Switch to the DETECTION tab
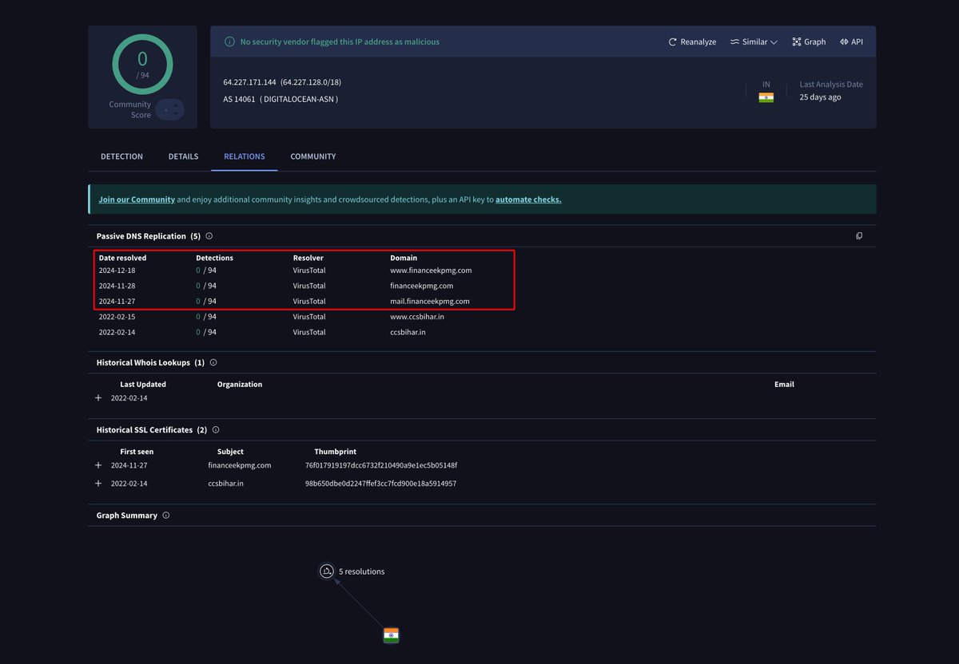The height and width of the screenshot is (664, 959). pyautogui.click(x=121, y=156)
